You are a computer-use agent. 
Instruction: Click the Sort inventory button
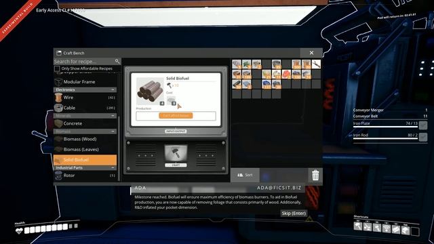pyautogui.click(x=245, y=175)
